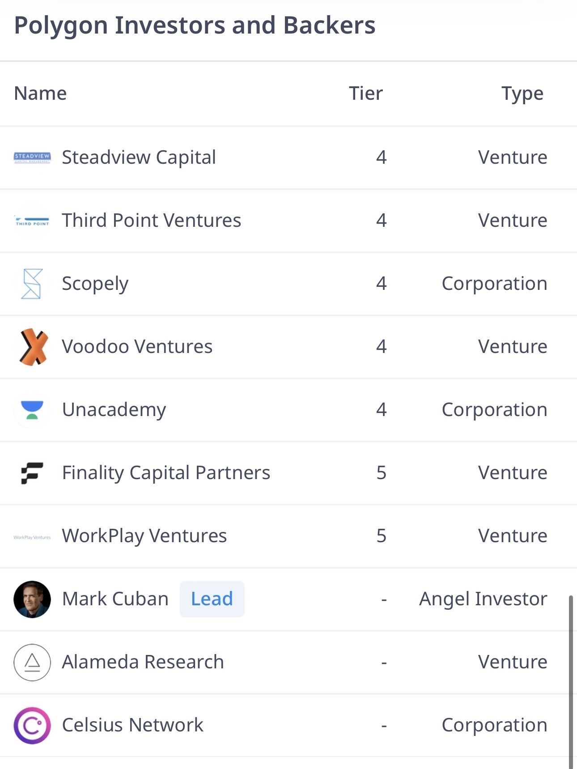The width and height of the screenshot is (577, 769).
Task: Open the Finality Capital Partners logo
Action: 32,473
